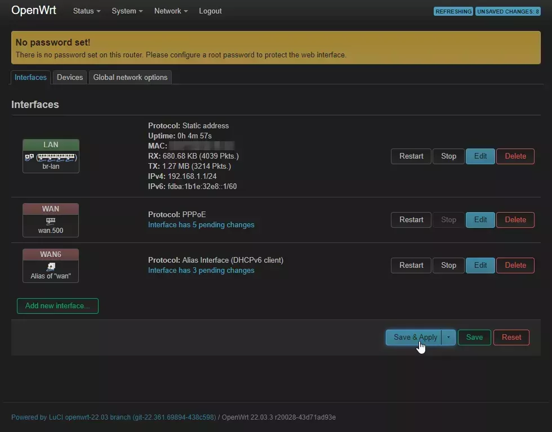Delete the WAN6 interface
The width and height of the screenshot is (552, 432).
pyautogui.click(x=515, y=265)
